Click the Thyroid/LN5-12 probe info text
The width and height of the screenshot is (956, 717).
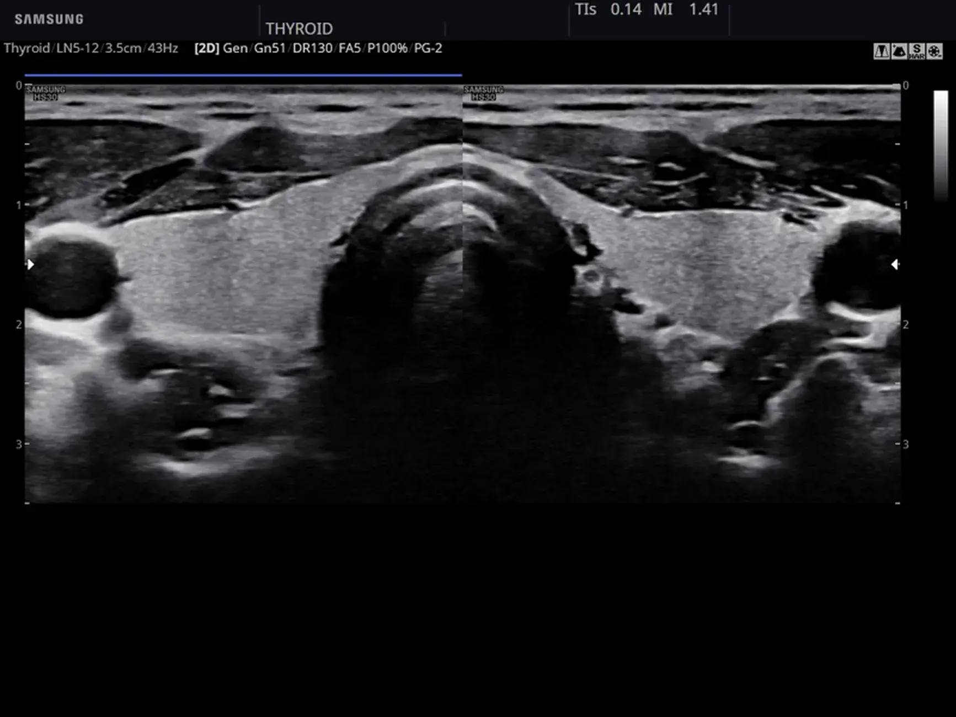point(91,49)
